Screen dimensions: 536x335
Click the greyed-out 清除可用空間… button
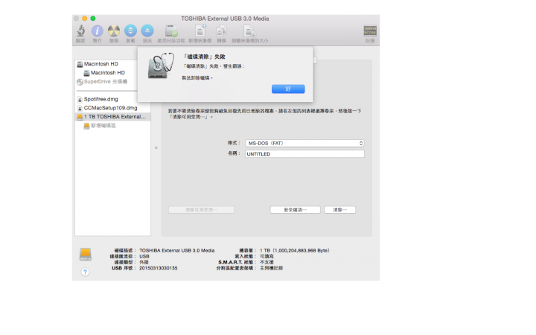coord(201,209)
